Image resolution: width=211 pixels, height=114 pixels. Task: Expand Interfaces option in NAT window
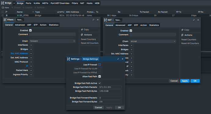pyautogui.click(x=131, y=45)
